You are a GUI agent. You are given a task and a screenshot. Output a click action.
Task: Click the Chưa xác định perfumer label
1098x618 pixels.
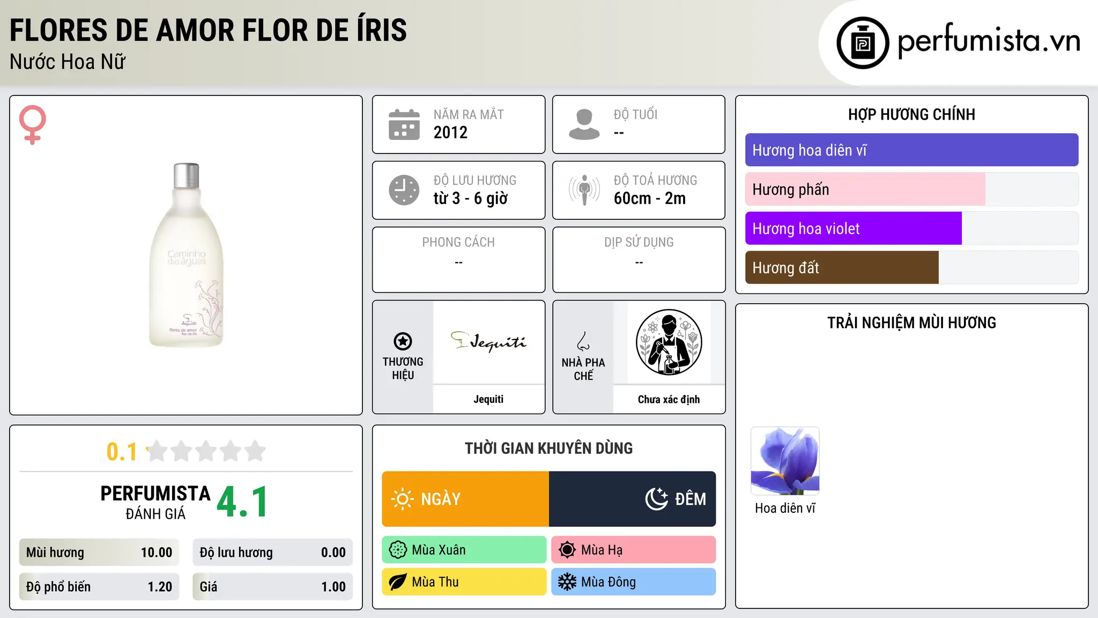[x=669, y=400]
